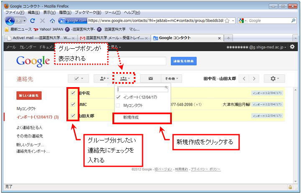Open the ファイル menu
Screen dimensions: 301x193
click(15, 13)
